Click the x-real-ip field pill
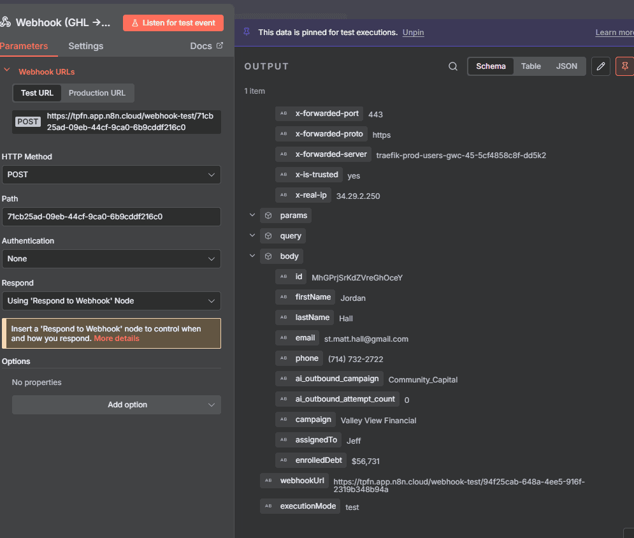Screen dimensions: 634x538 point(303,195)
